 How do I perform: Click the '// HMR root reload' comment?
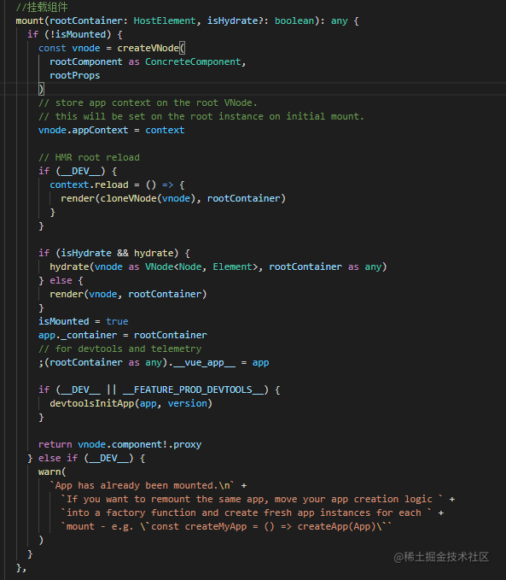[x=89, y=157]
